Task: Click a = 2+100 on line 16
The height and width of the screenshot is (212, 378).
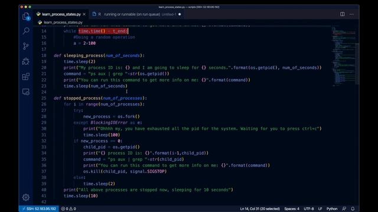Action: [x=84, y=43]
